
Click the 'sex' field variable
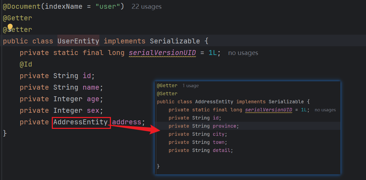click(93, 110)
